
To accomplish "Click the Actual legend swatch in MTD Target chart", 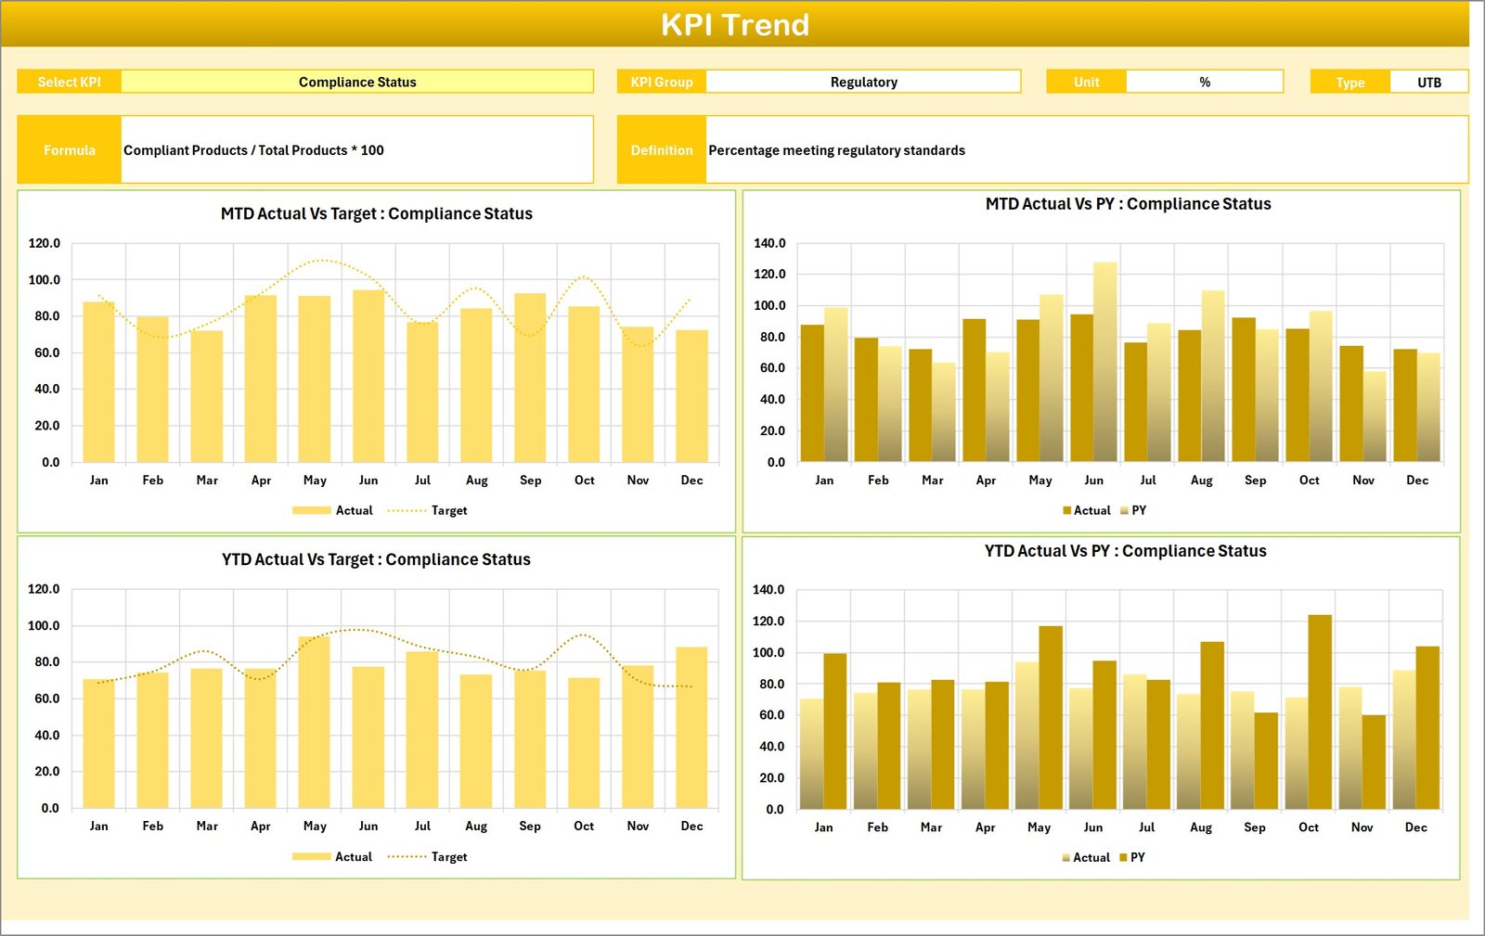I will click(312, 510).
